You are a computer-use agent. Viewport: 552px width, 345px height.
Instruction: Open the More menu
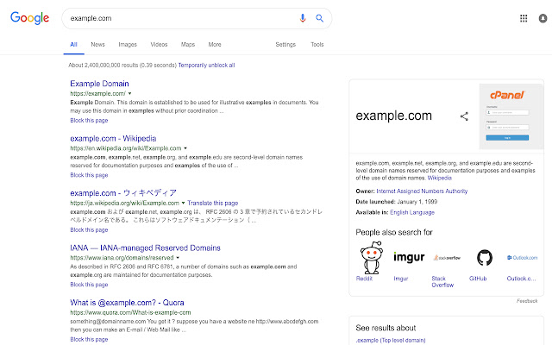pos(215,44)
